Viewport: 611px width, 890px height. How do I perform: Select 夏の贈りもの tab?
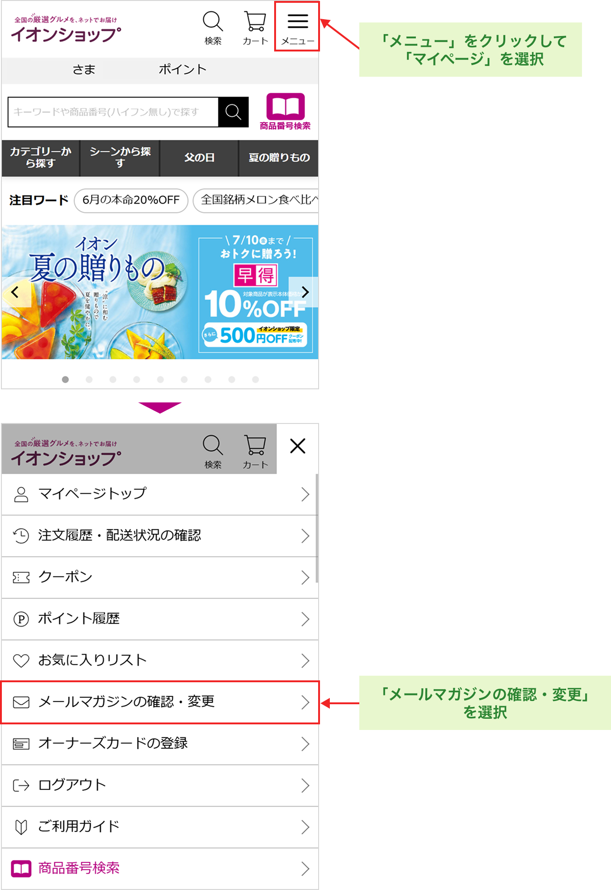pyautogui.click(x=279, y=158)
